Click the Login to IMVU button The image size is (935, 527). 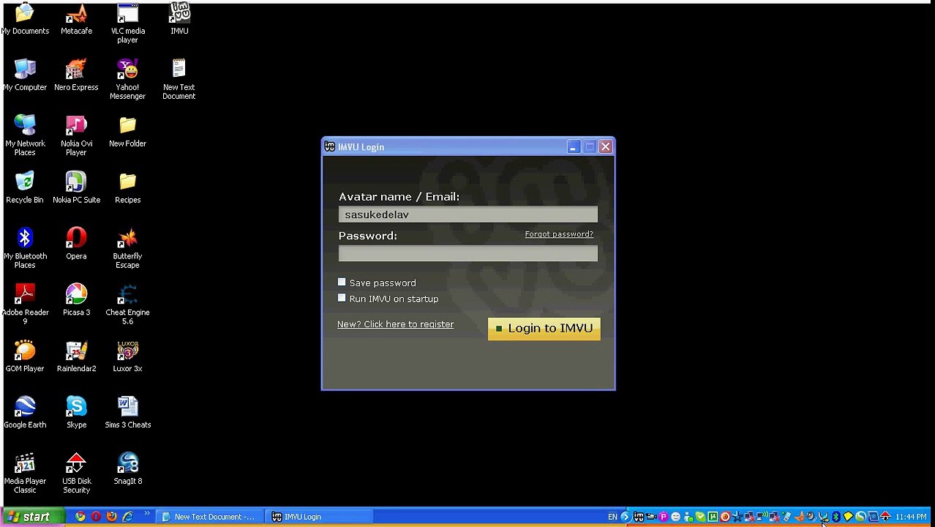pos(544,328)
